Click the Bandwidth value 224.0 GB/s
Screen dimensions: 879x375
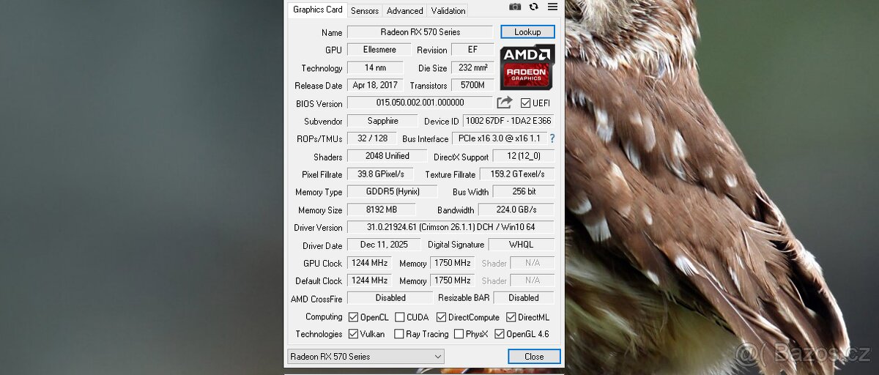[x=516, y=209]
